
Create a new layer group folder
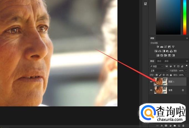[x=175, y=126]
